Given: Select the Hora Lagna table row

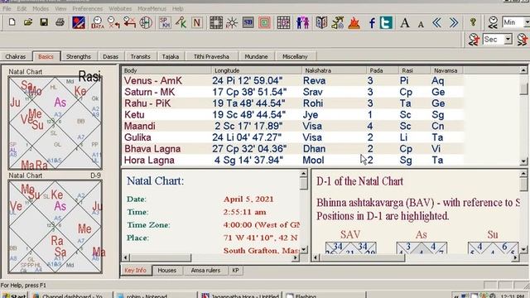Looking at the screenshot, I should point(292,160).
